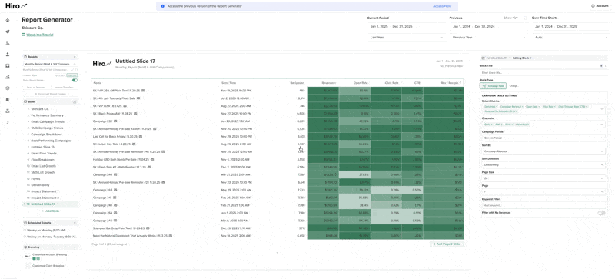Click the Access Here link in banner
This screenshot has width=615, height=279.
click(441, 6)
